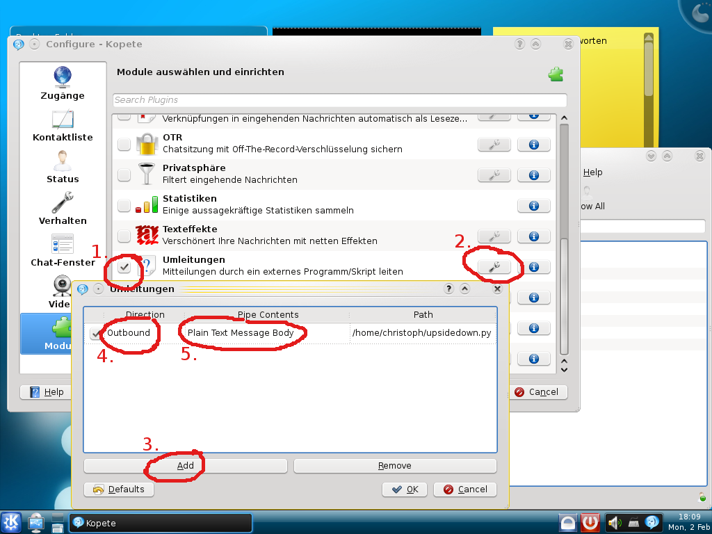
Task: Enable the Texteffekte plugin checkbox
Action: 124,236
